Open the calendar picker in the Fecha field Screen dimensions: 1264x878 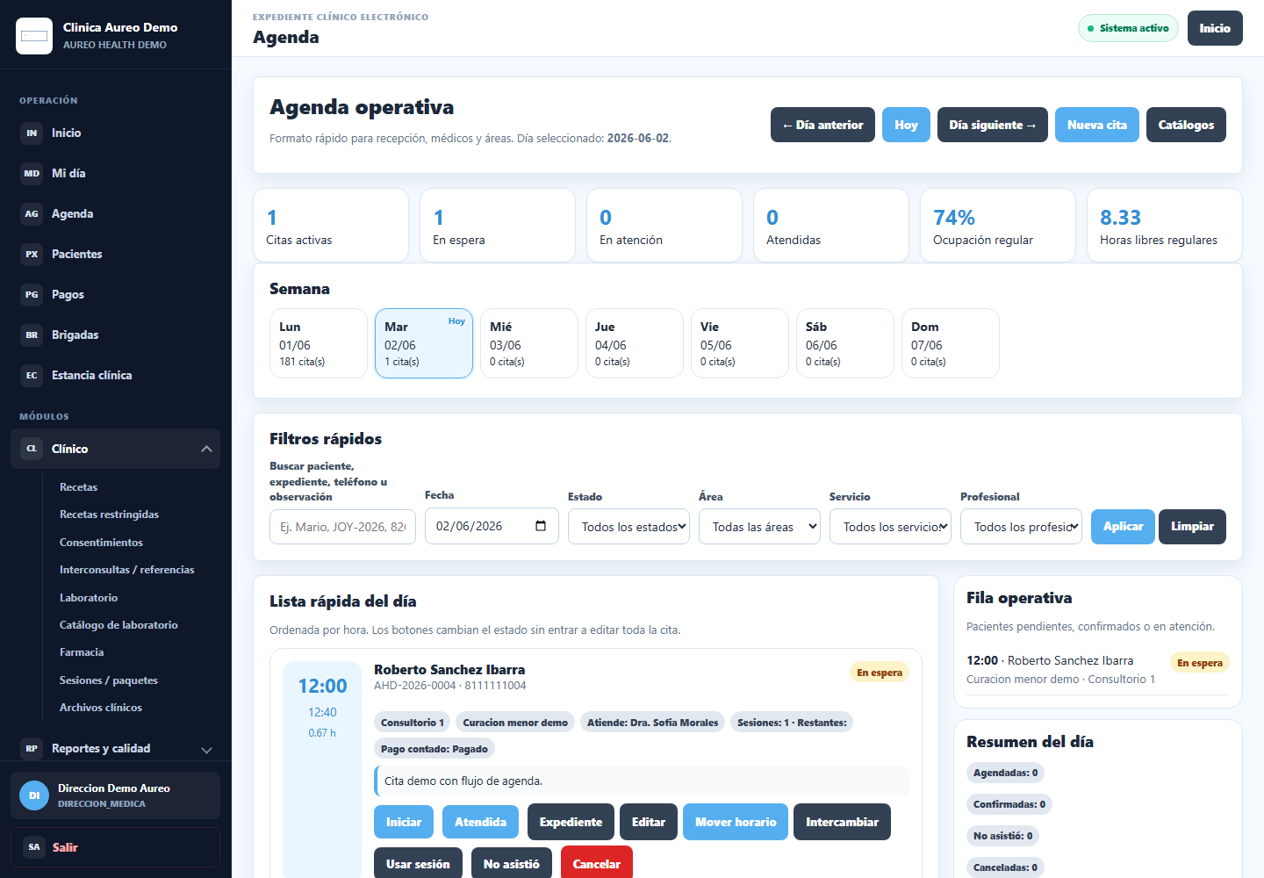coord(541,526)
